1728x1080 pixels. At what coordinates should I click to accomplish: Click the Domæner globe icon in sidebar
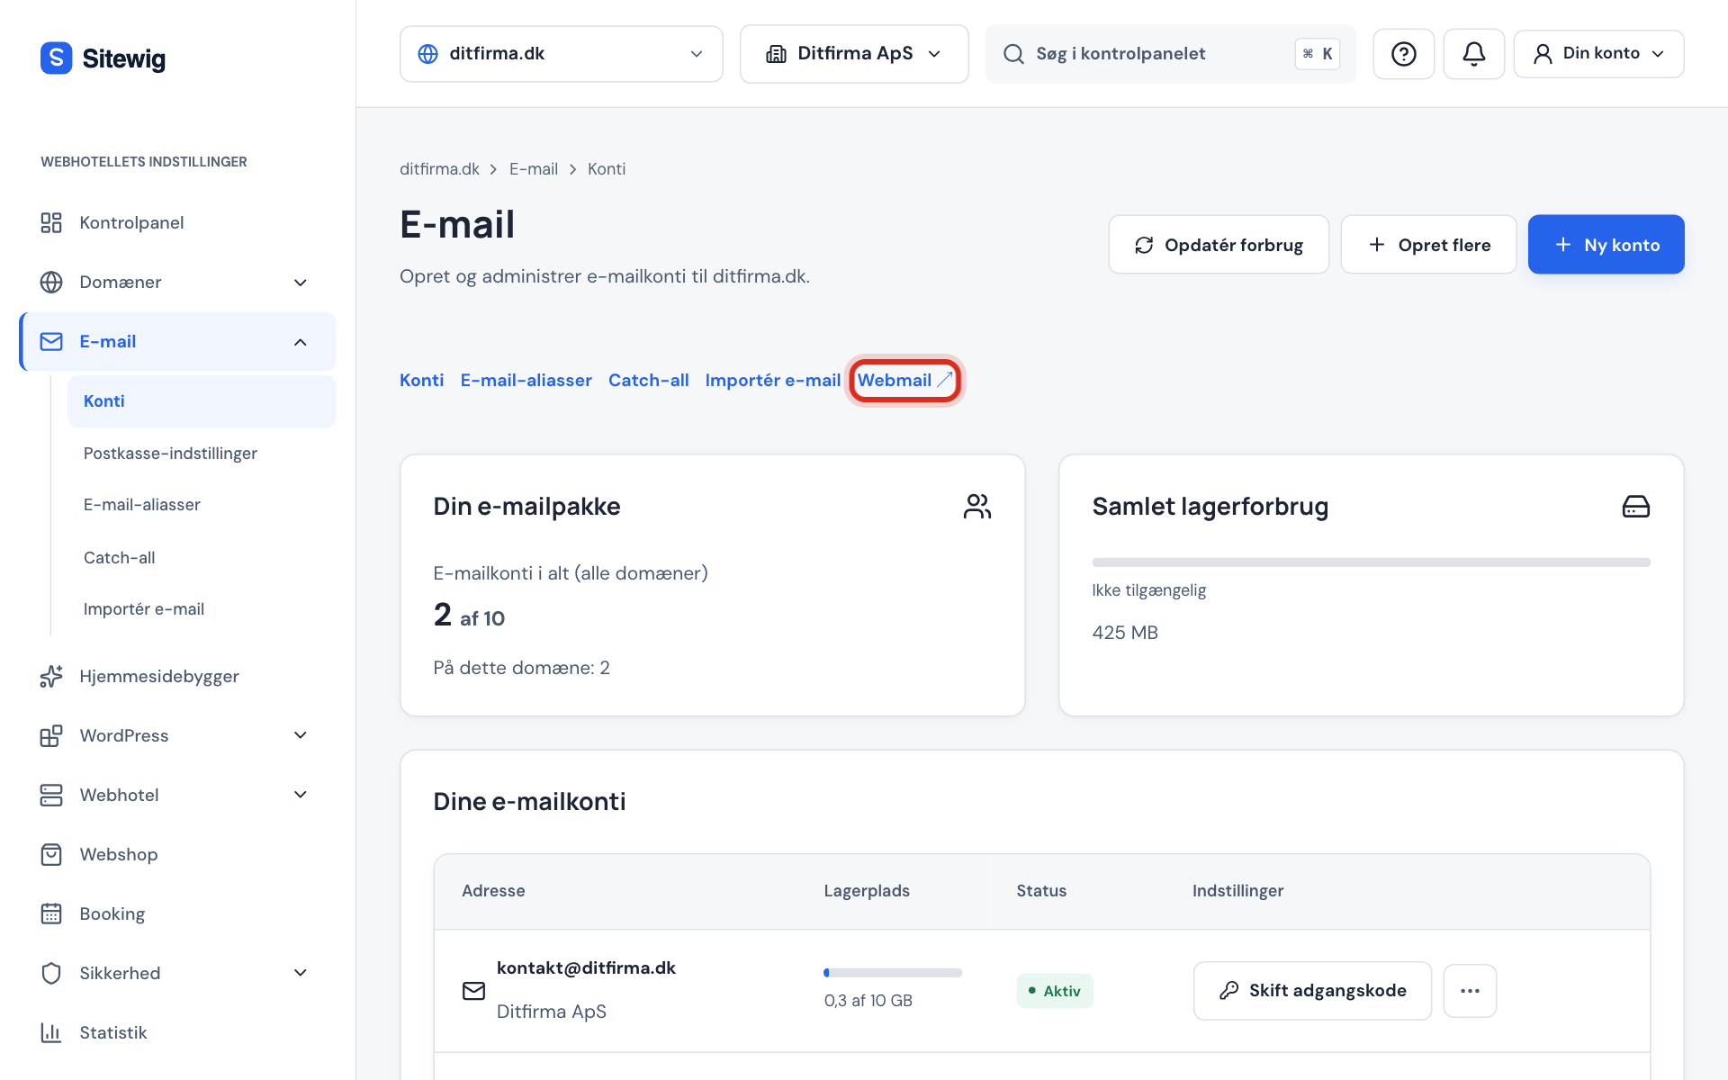(x=51, y=282)
